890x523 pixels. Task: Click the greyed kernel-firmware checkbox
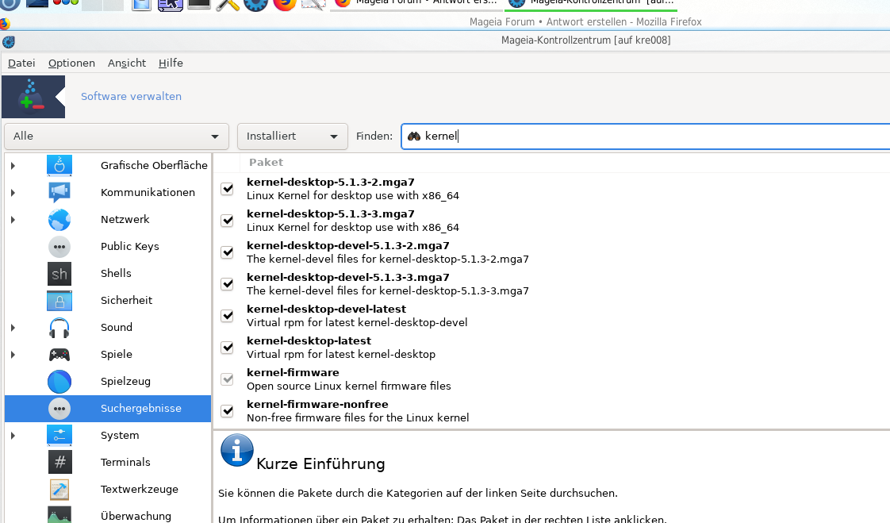[227, 379]
